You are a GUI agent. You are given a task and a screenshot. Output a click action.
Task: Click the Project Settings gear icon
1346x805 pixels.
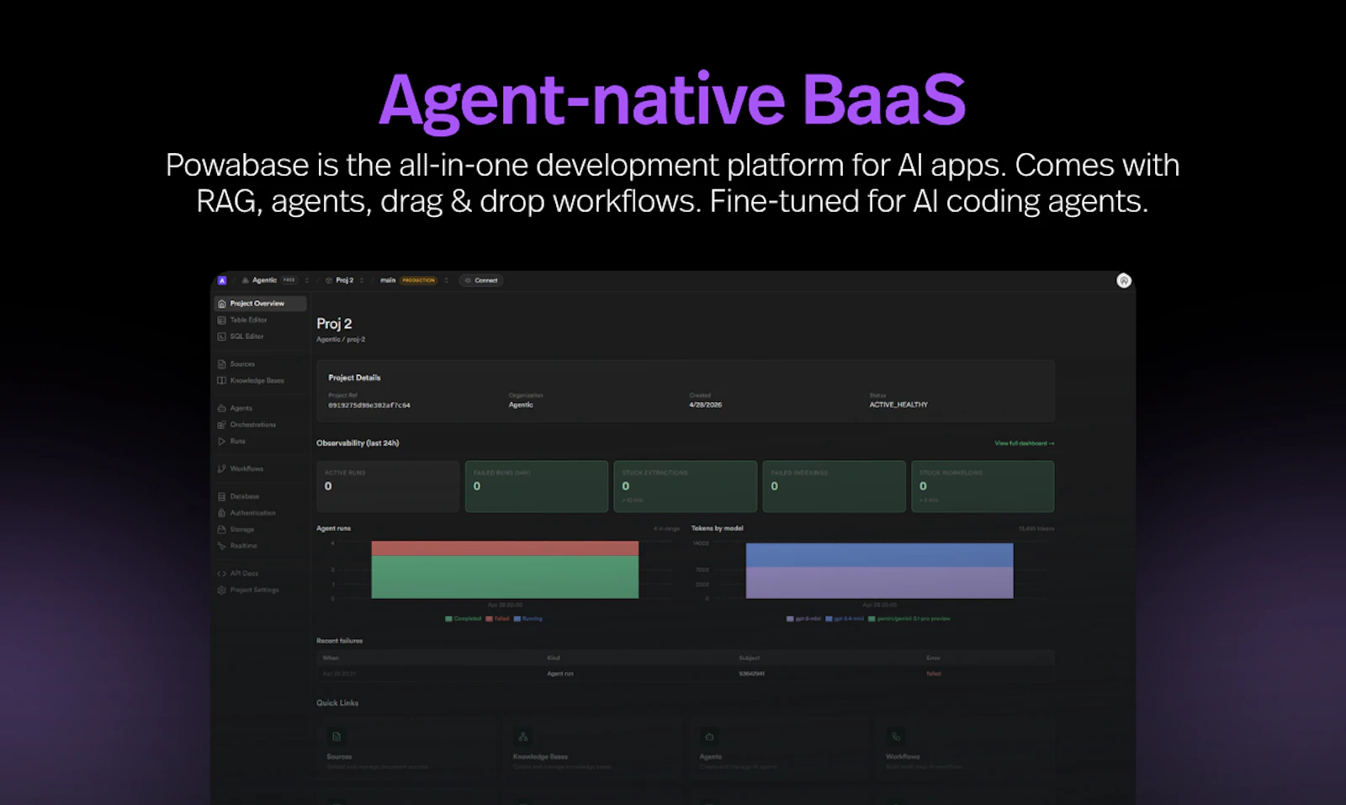point(222,591)
